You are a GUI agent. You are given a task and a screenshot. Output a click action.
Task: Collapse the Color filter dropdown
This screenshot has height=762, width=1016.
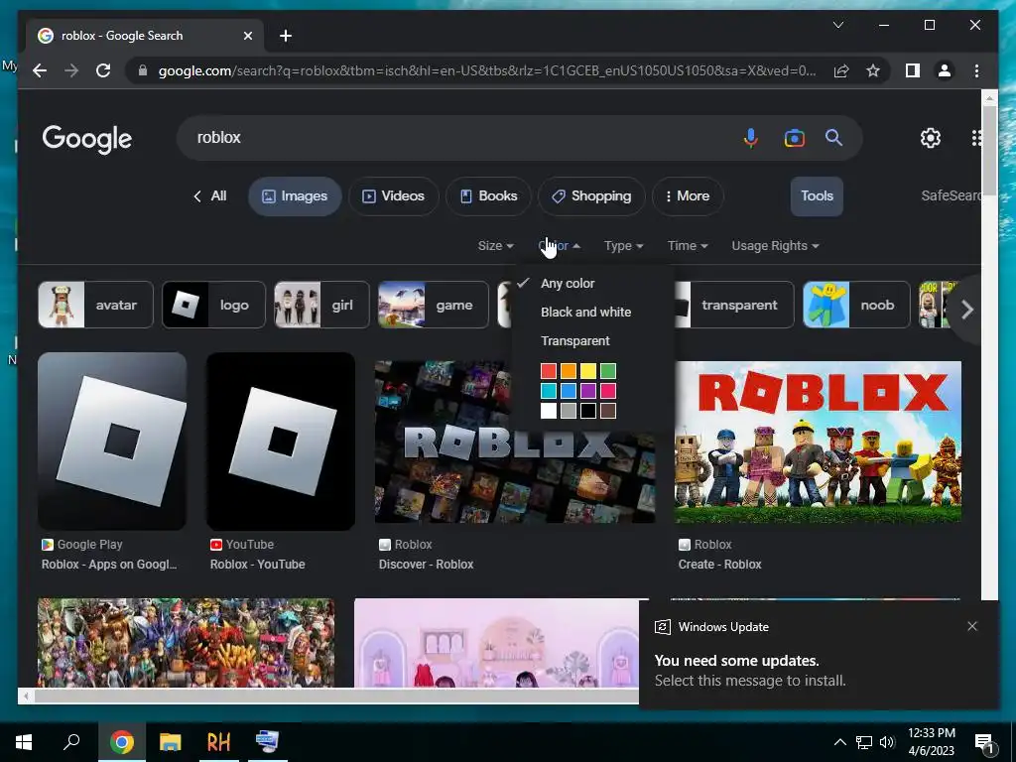(x=560, y=246)
